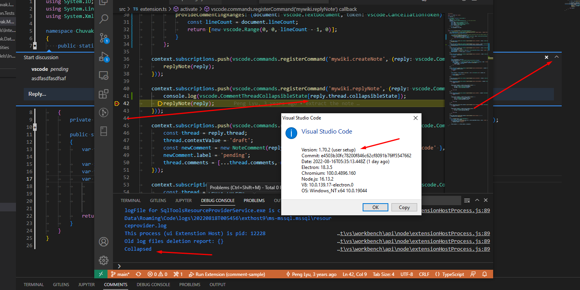Maximize the panel with the chevron
The height and width of the screenshot is (290, 580).
click(x=477, y=200)
